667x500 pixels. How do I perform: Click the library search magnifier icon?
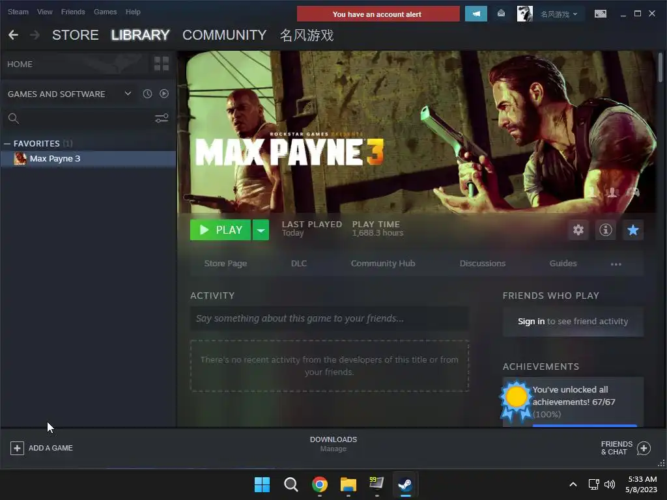(14, 118)
